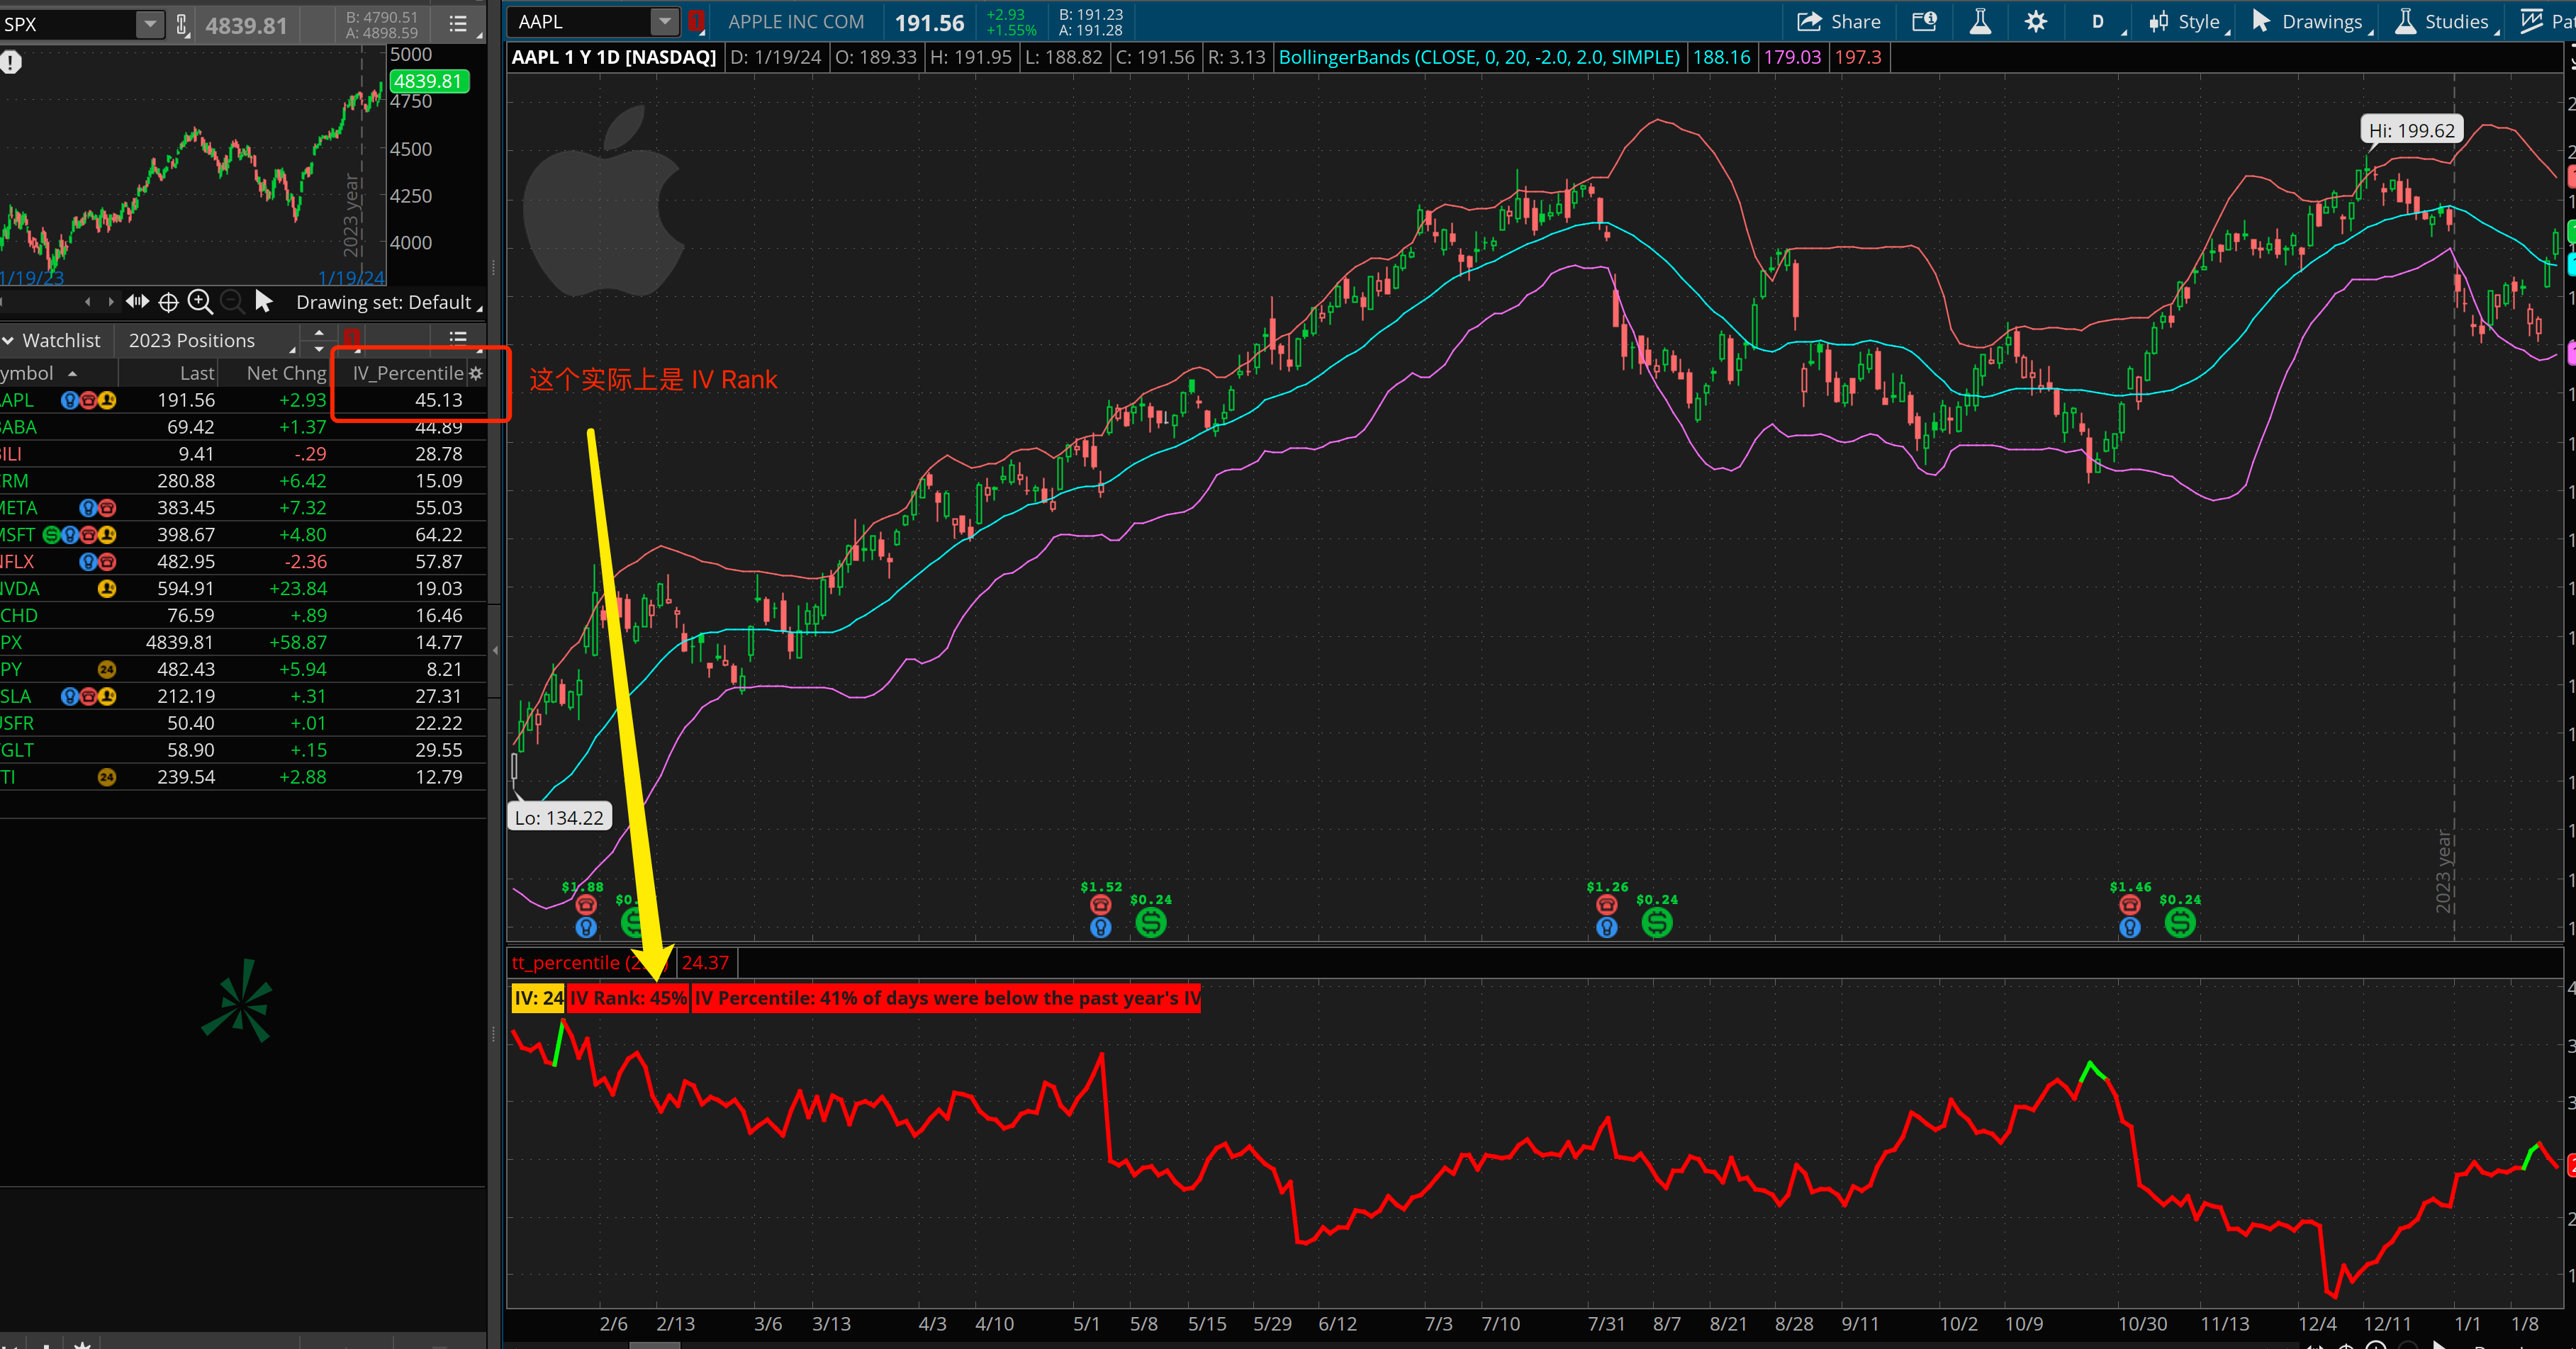Screen dimensions: 2576x1349
Task: Collapse the Watchlist gadget chevron
Action: 8,341
